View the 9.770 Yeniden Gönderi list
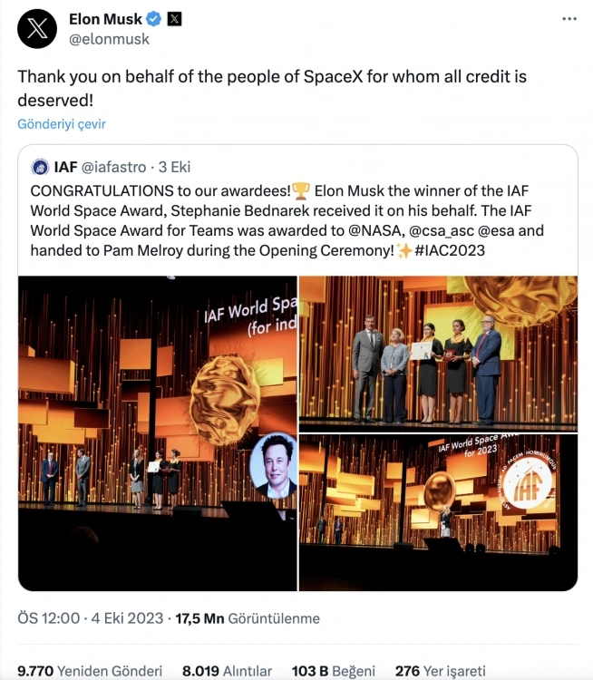 [90, 671]
